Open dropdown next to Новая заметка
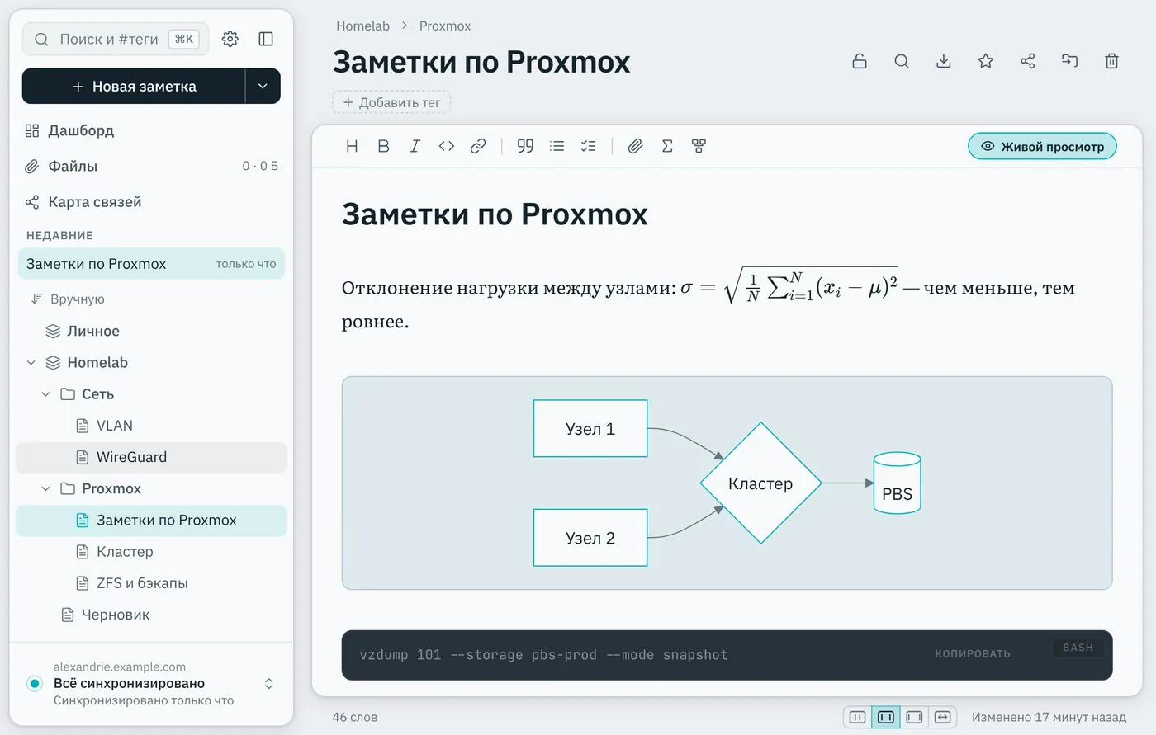 pyautogui.click(x=263, y=87)
